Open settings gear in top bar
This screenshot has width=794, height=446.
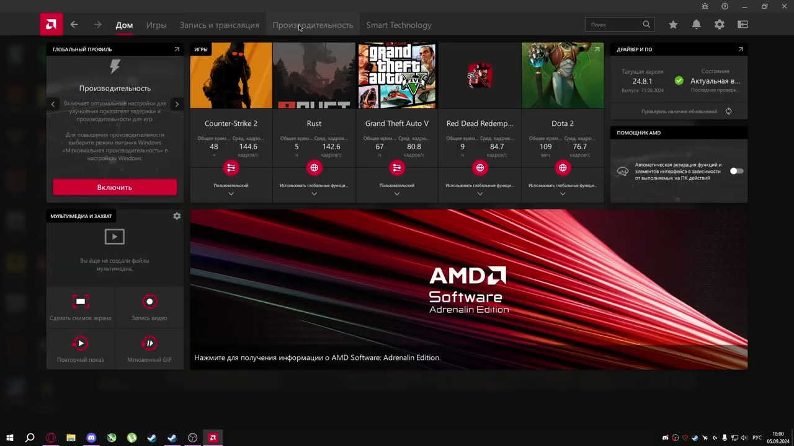pos(719,25)
